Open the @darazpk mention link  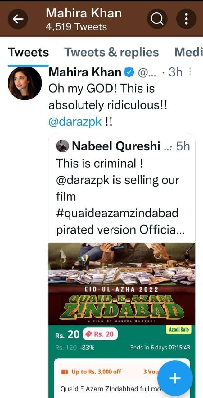[x=75, y=122]
